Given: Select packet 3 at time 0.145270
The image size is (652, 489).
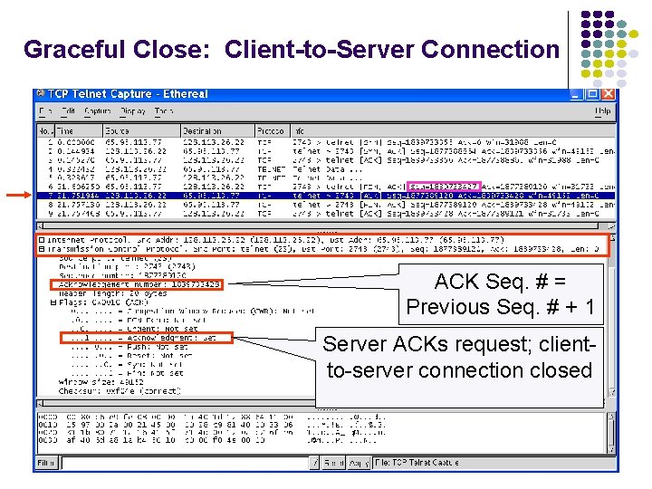Looking at the screenshot, I should (x=326, y=160).
